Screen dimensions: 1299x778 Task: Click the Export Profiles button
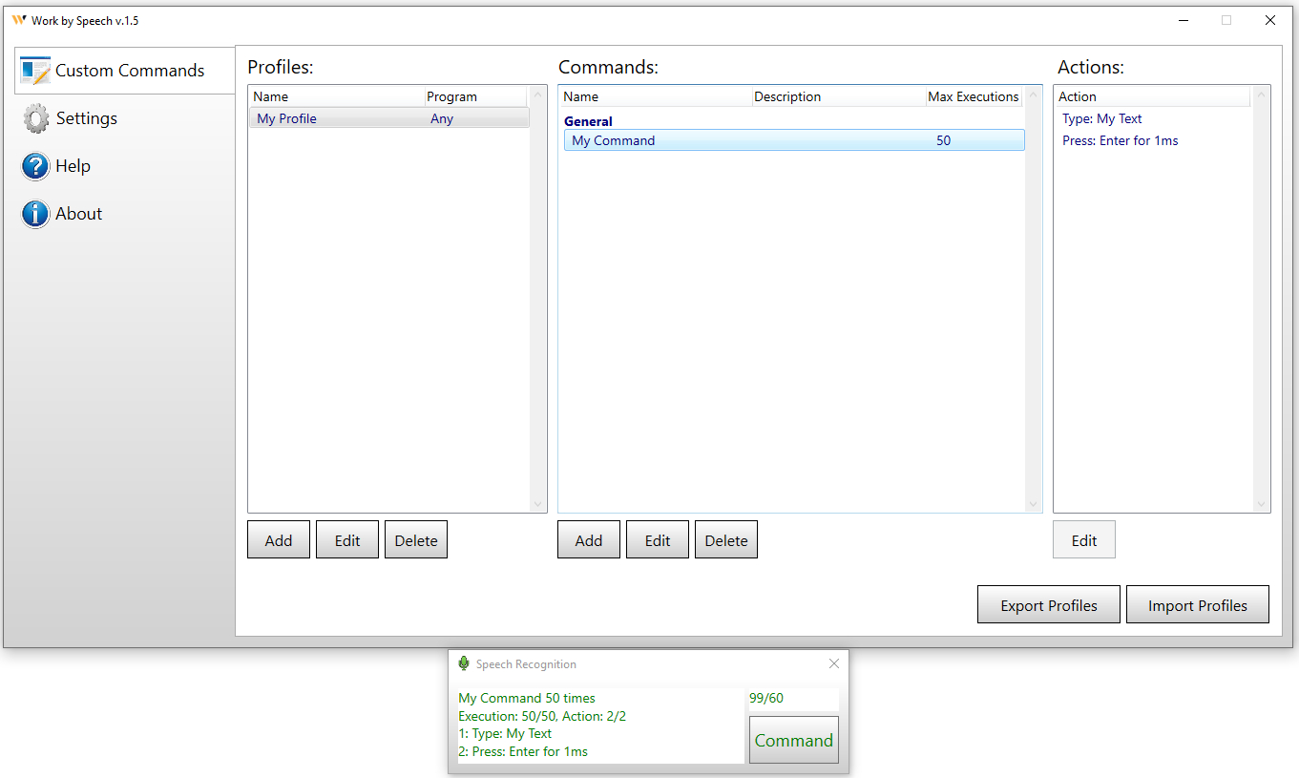click(1049, 604)
